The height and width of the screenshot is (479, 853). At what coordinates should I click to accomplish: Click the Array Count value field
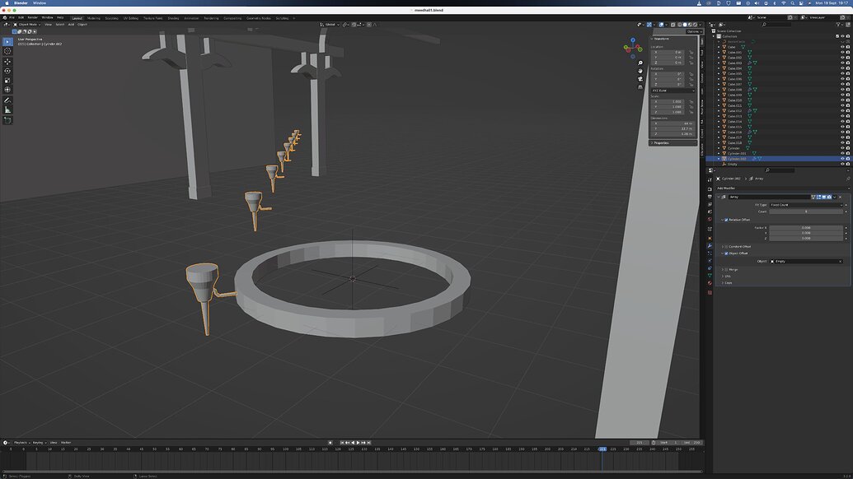coord(806,212)
